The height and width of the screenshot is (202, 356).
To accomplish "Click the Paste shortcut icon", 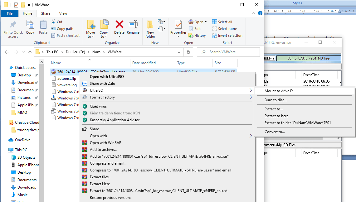I will click(53, 36).
